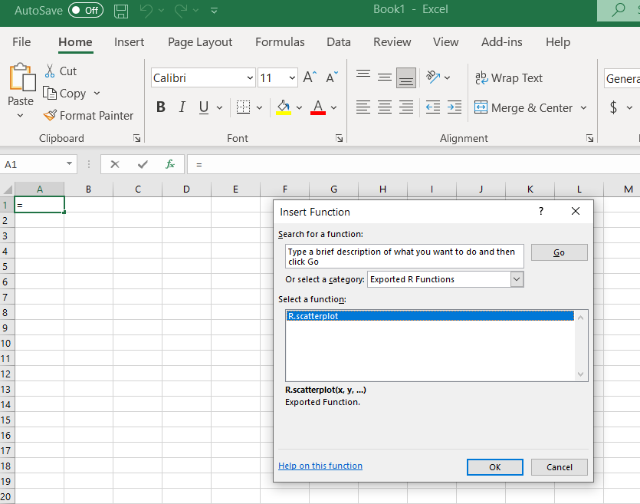Select Bottom Align icon
640x504 pixels.
coord(406,77)
